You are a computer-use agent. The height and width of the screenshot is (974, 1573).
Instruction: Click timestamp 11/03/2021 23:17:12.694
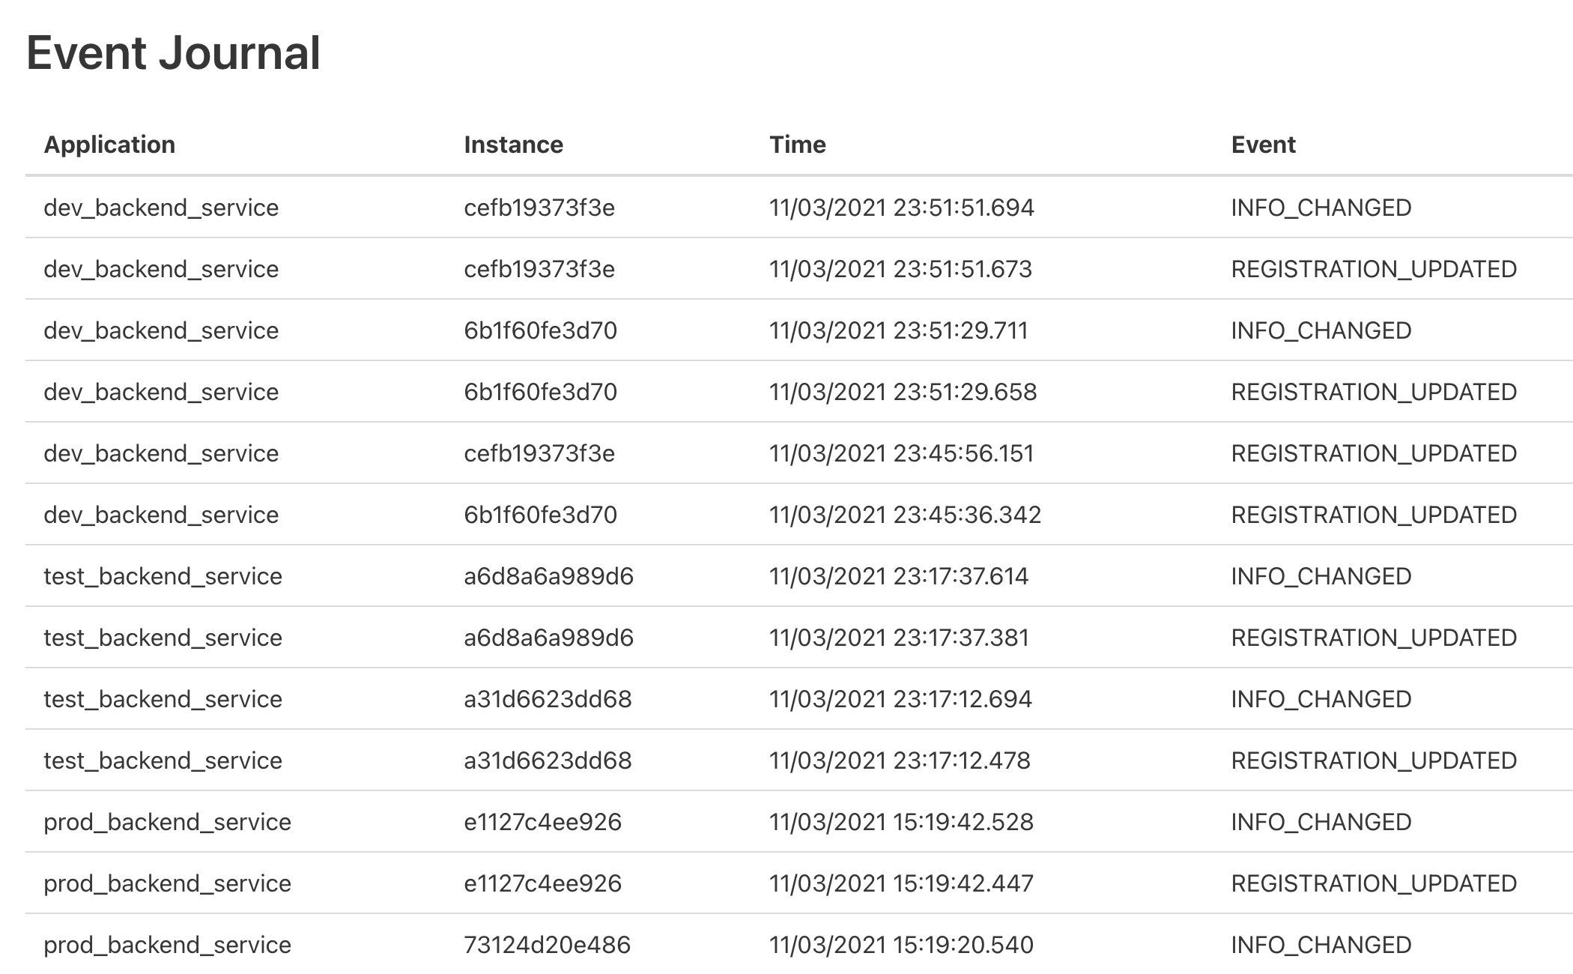[x=900, y=699]
